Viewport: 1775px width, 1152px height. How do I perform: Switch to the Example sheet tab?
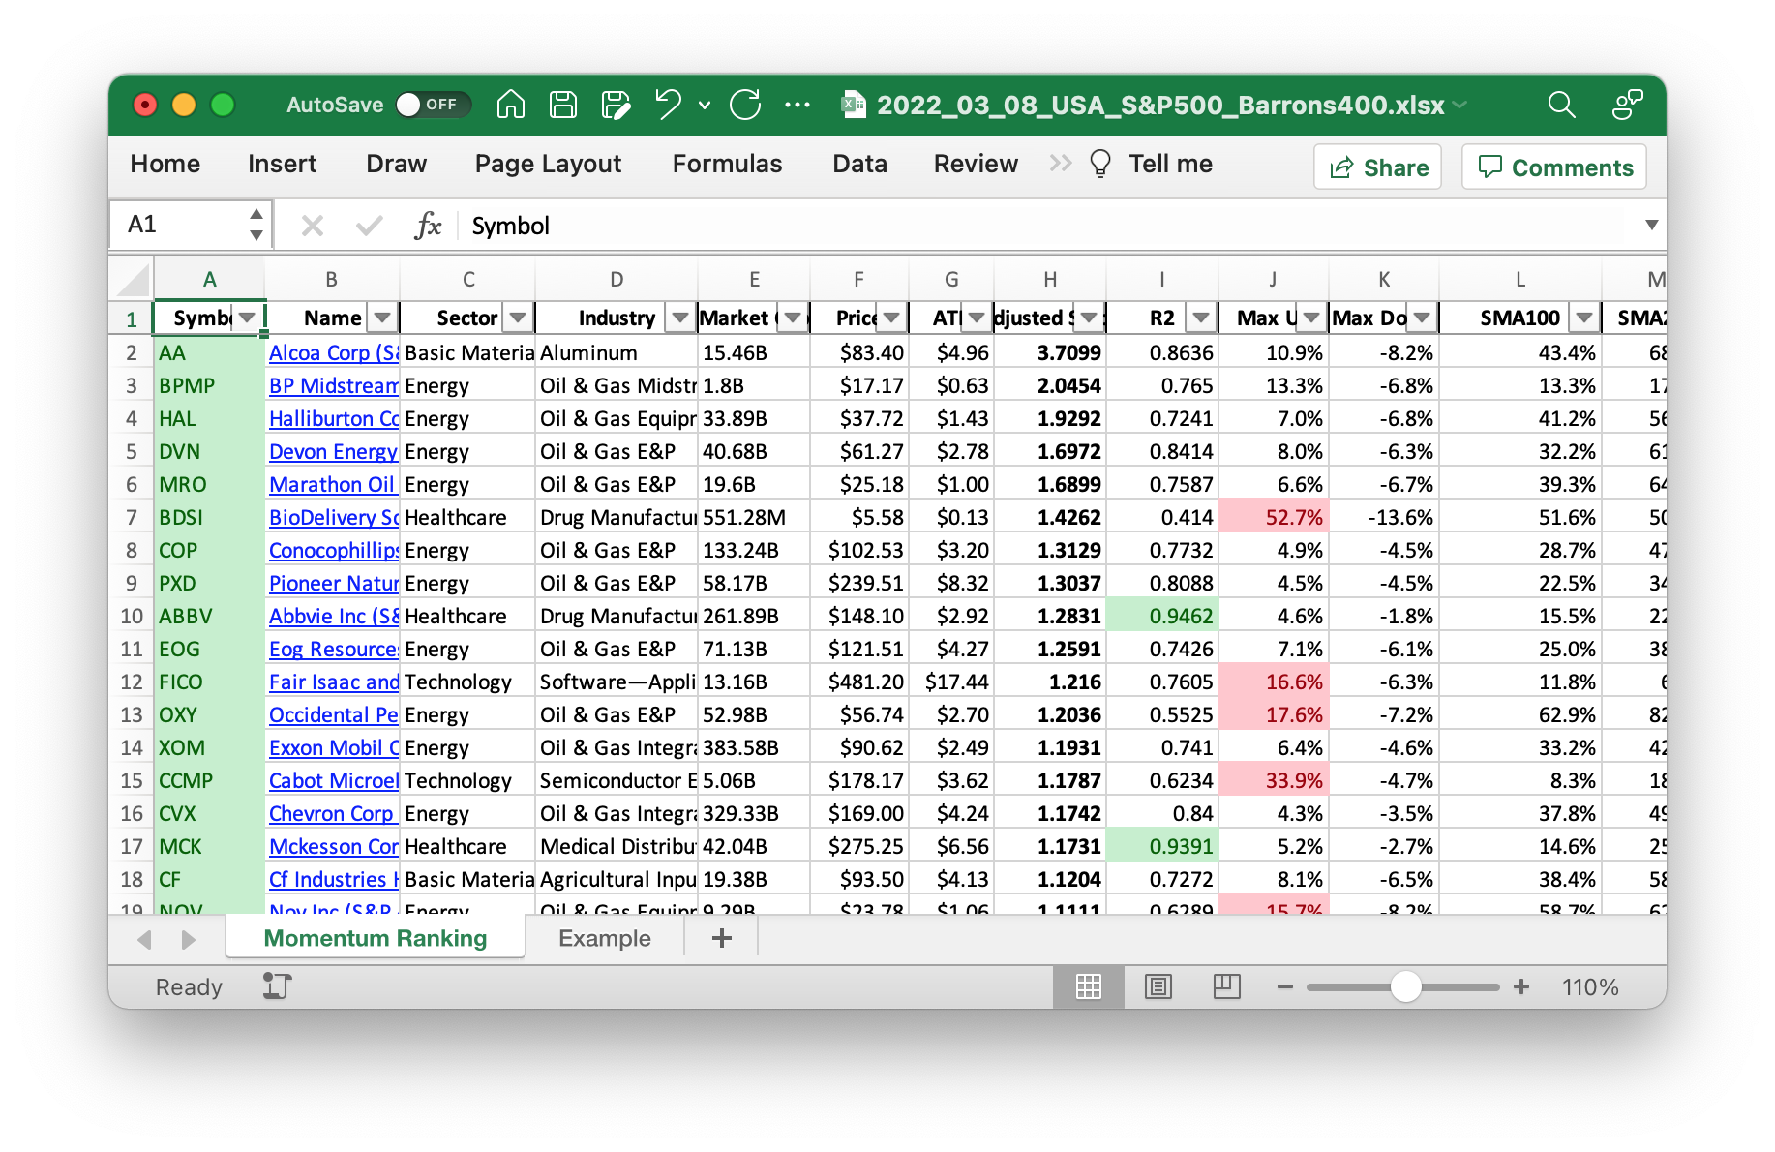(604, 939)
